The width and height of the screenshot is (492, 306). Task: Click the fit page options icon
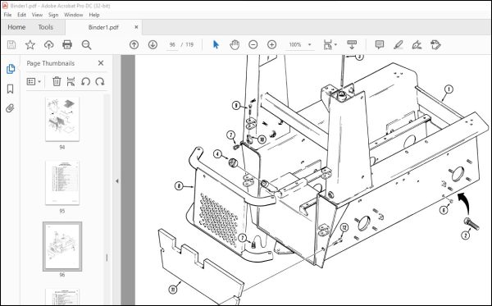coord(327,45)
